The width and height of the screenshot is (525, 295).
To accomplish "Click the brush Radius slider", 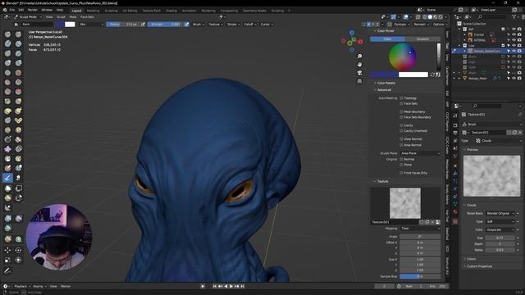I will [123, 25].
